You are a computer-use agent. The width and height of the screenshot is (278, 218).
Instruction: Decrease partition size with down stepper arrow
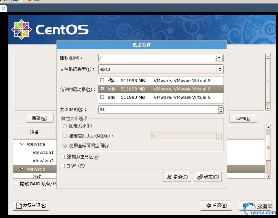pyautogui.click(x=221, y=112)
